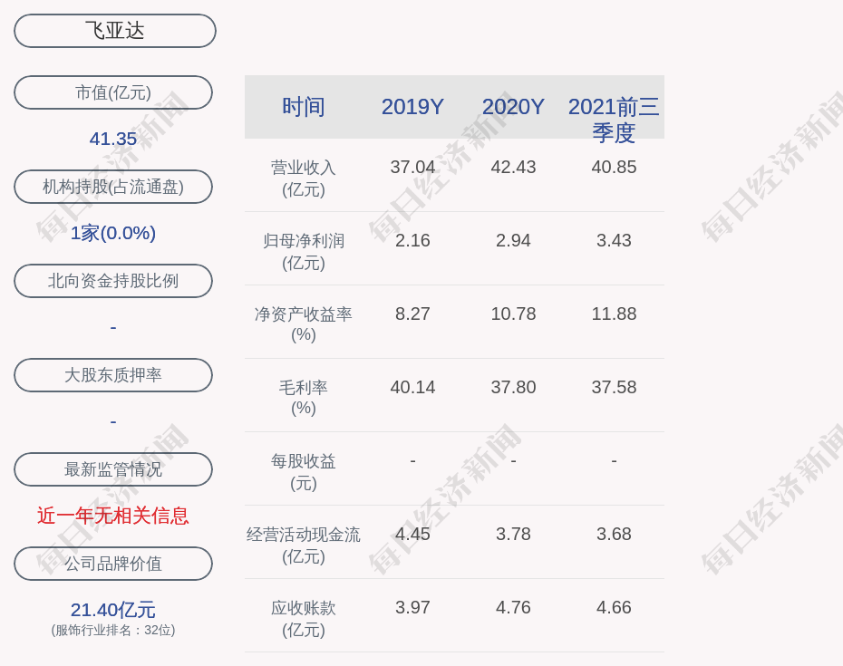Viewport: 843px width, 666px height.
Task: Click the 净资产收益率(%) row label
Action: 304,324
